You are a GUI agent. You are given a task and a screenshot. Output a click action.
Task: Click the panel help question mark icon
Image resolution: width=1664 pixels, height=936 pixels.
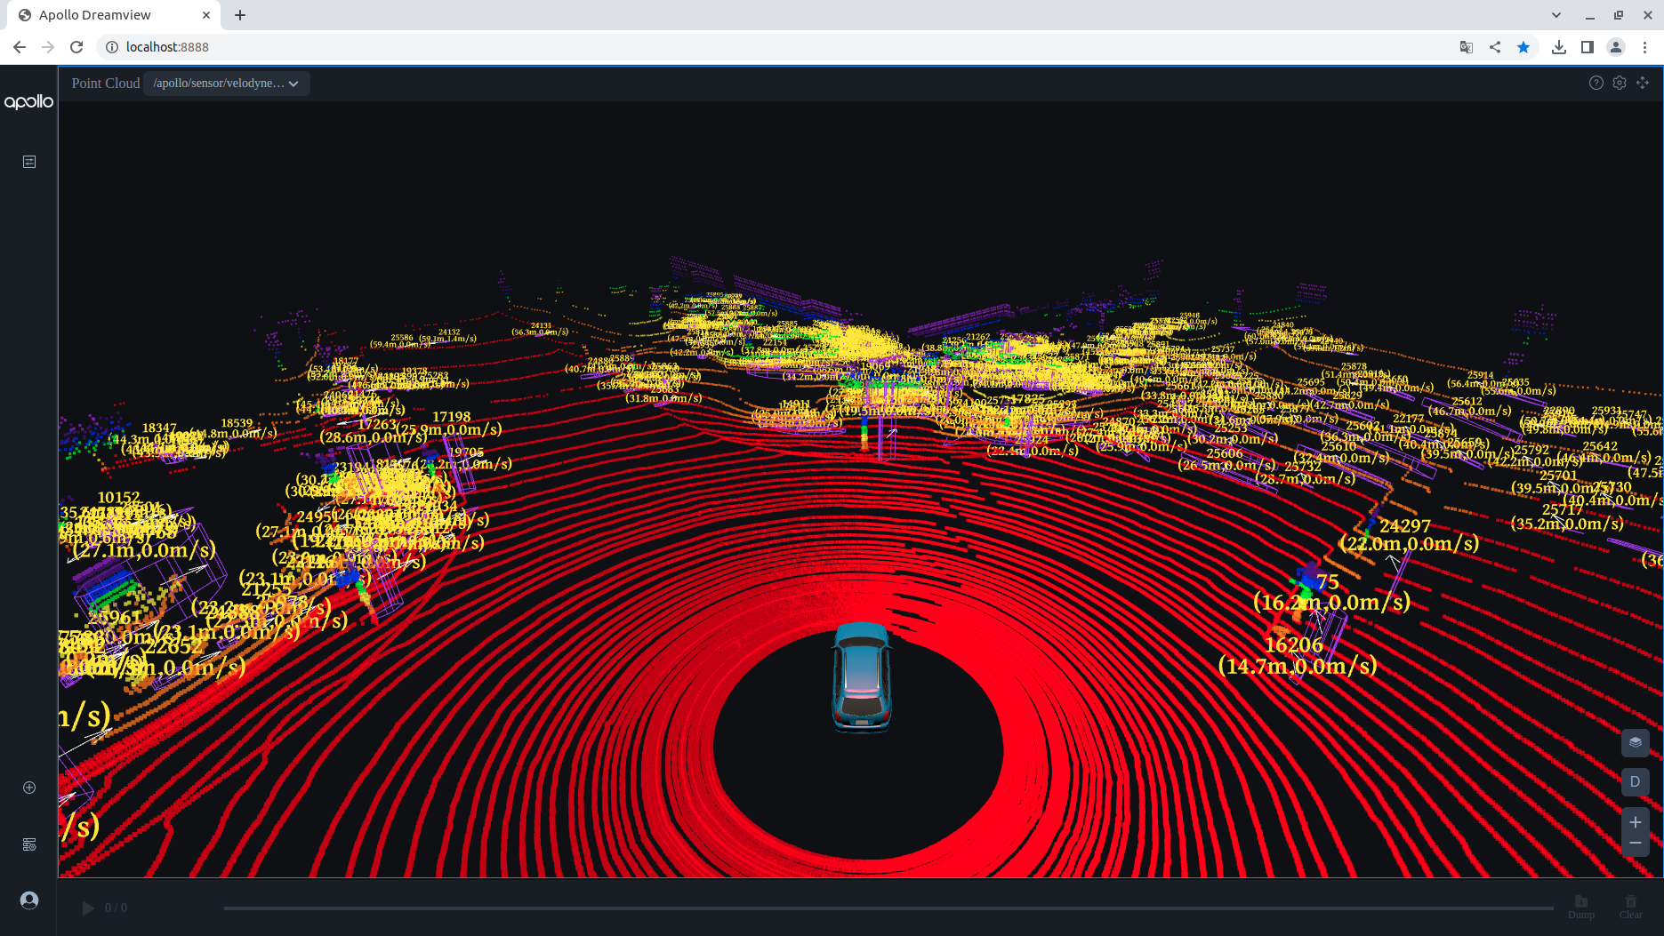(1596, 83)
